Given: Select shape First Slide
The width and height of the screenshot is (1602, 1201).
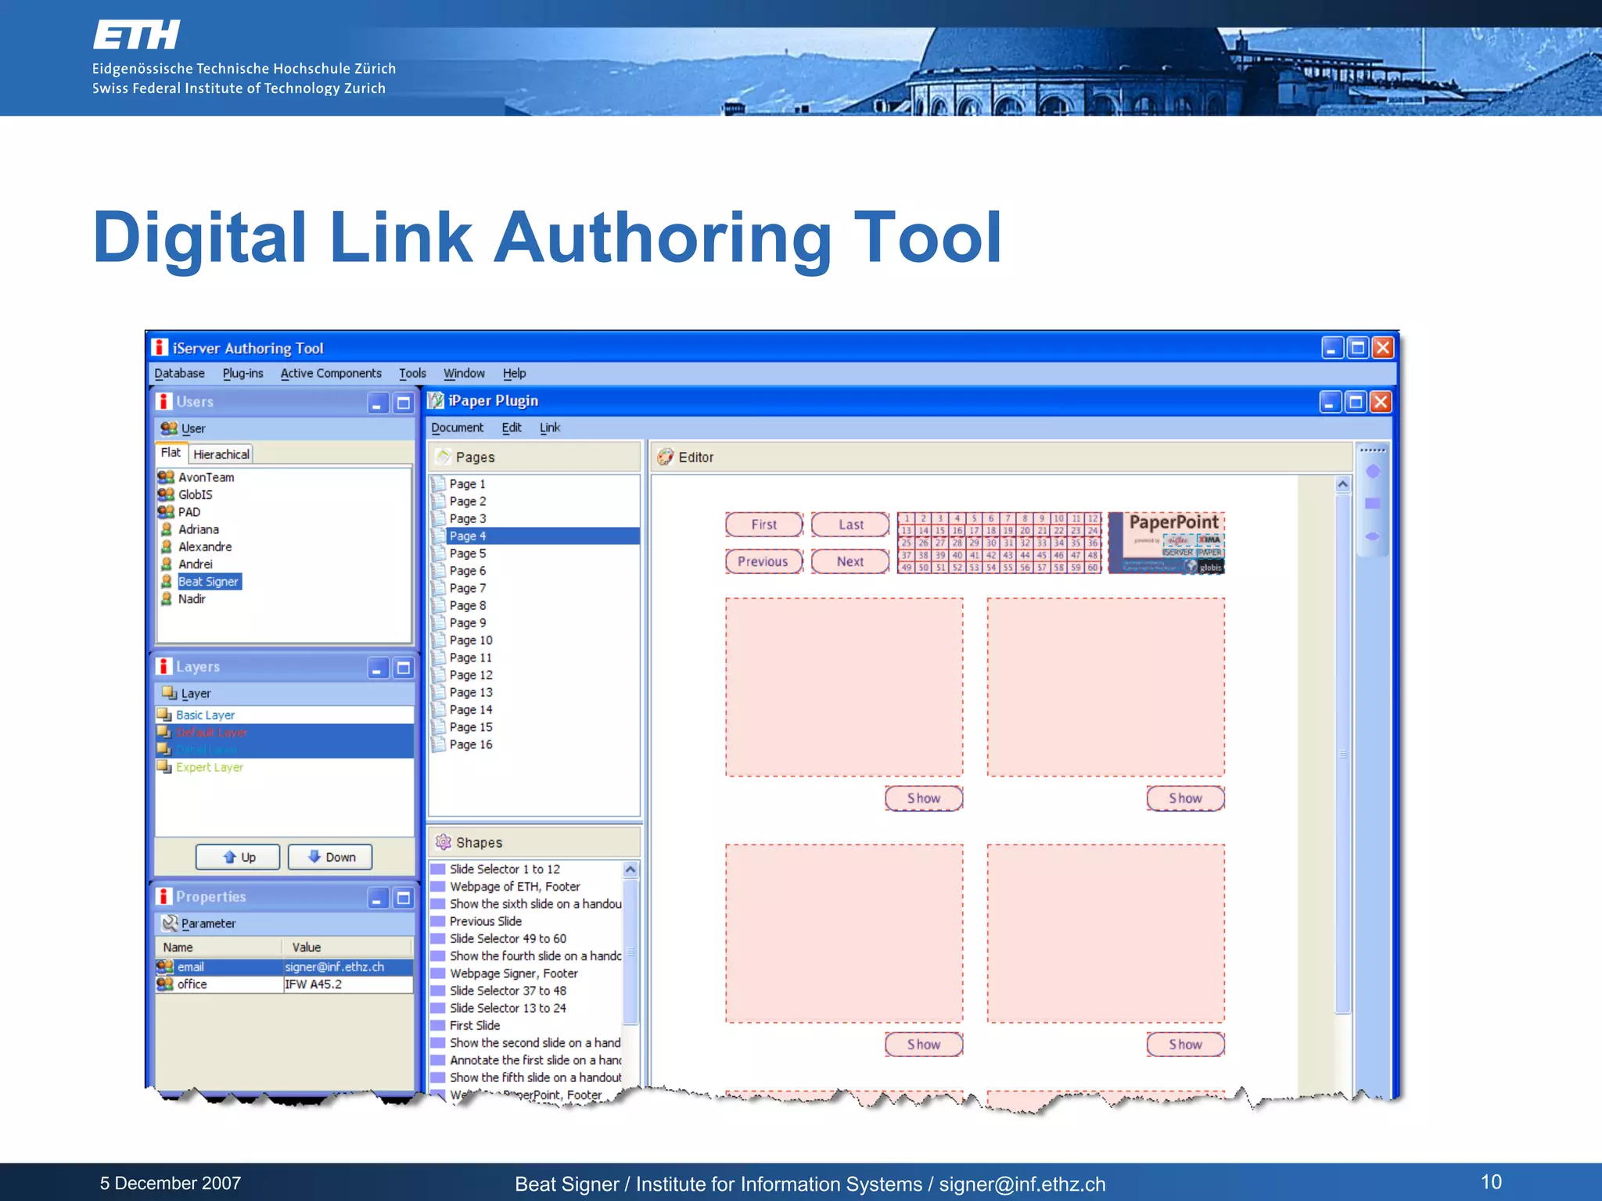Looking at the screenshot, I should coord(474,1025).
